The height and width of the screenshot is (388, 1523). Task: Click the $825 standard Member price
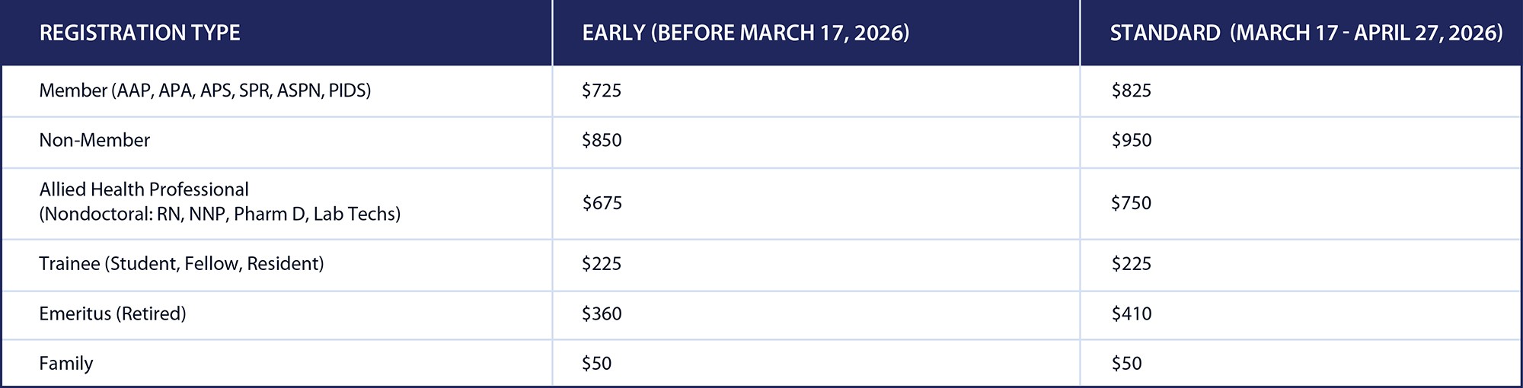point(1131,91)
